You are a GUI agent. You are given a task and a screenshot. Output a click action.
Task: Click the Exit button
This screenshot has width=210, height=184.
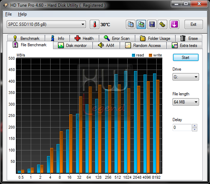193,24
